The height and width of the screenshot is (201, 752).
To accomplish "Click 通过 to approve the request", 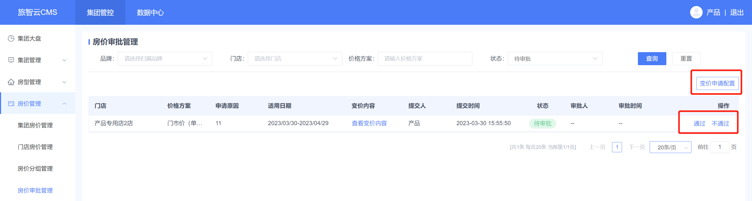I will [699, 124].
